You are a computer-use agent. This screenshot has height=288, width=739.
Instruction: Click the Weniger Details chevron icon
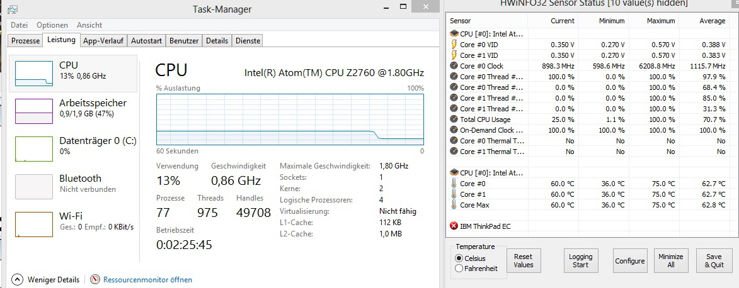(x=17, y=279)
